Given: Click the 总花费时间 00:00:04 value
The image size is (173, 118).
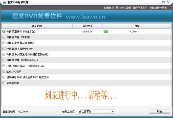Looking at the screenshot, I should click(x=23, y=112).
